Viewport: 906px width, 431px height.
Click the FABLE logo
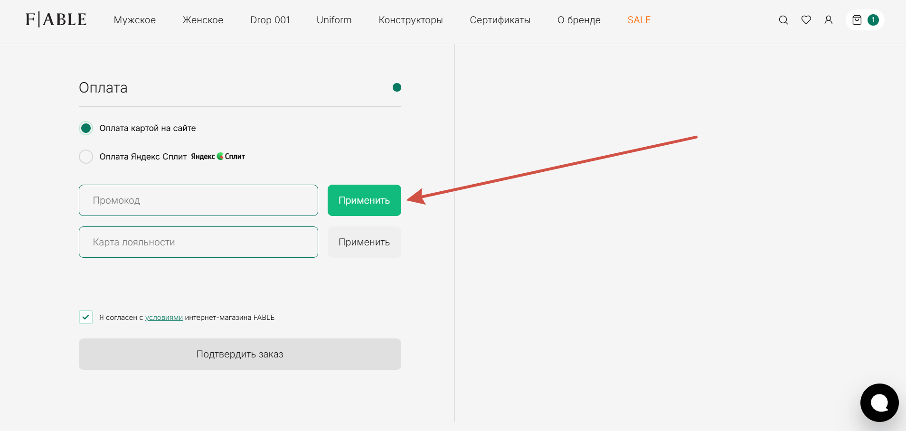56,19
